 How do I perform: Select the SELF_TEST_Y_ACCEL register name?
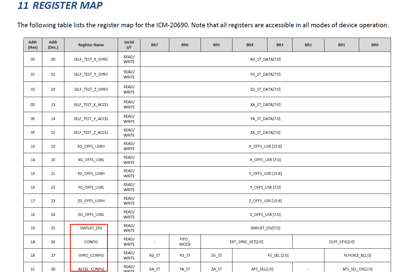tap(91, 119)
